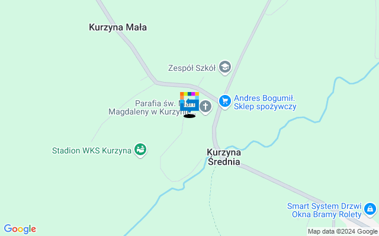Open Smart System Drzwi Okna Bramy Rolety label
The width and height of the screenshot is (379, 236).
coord(325,210)
